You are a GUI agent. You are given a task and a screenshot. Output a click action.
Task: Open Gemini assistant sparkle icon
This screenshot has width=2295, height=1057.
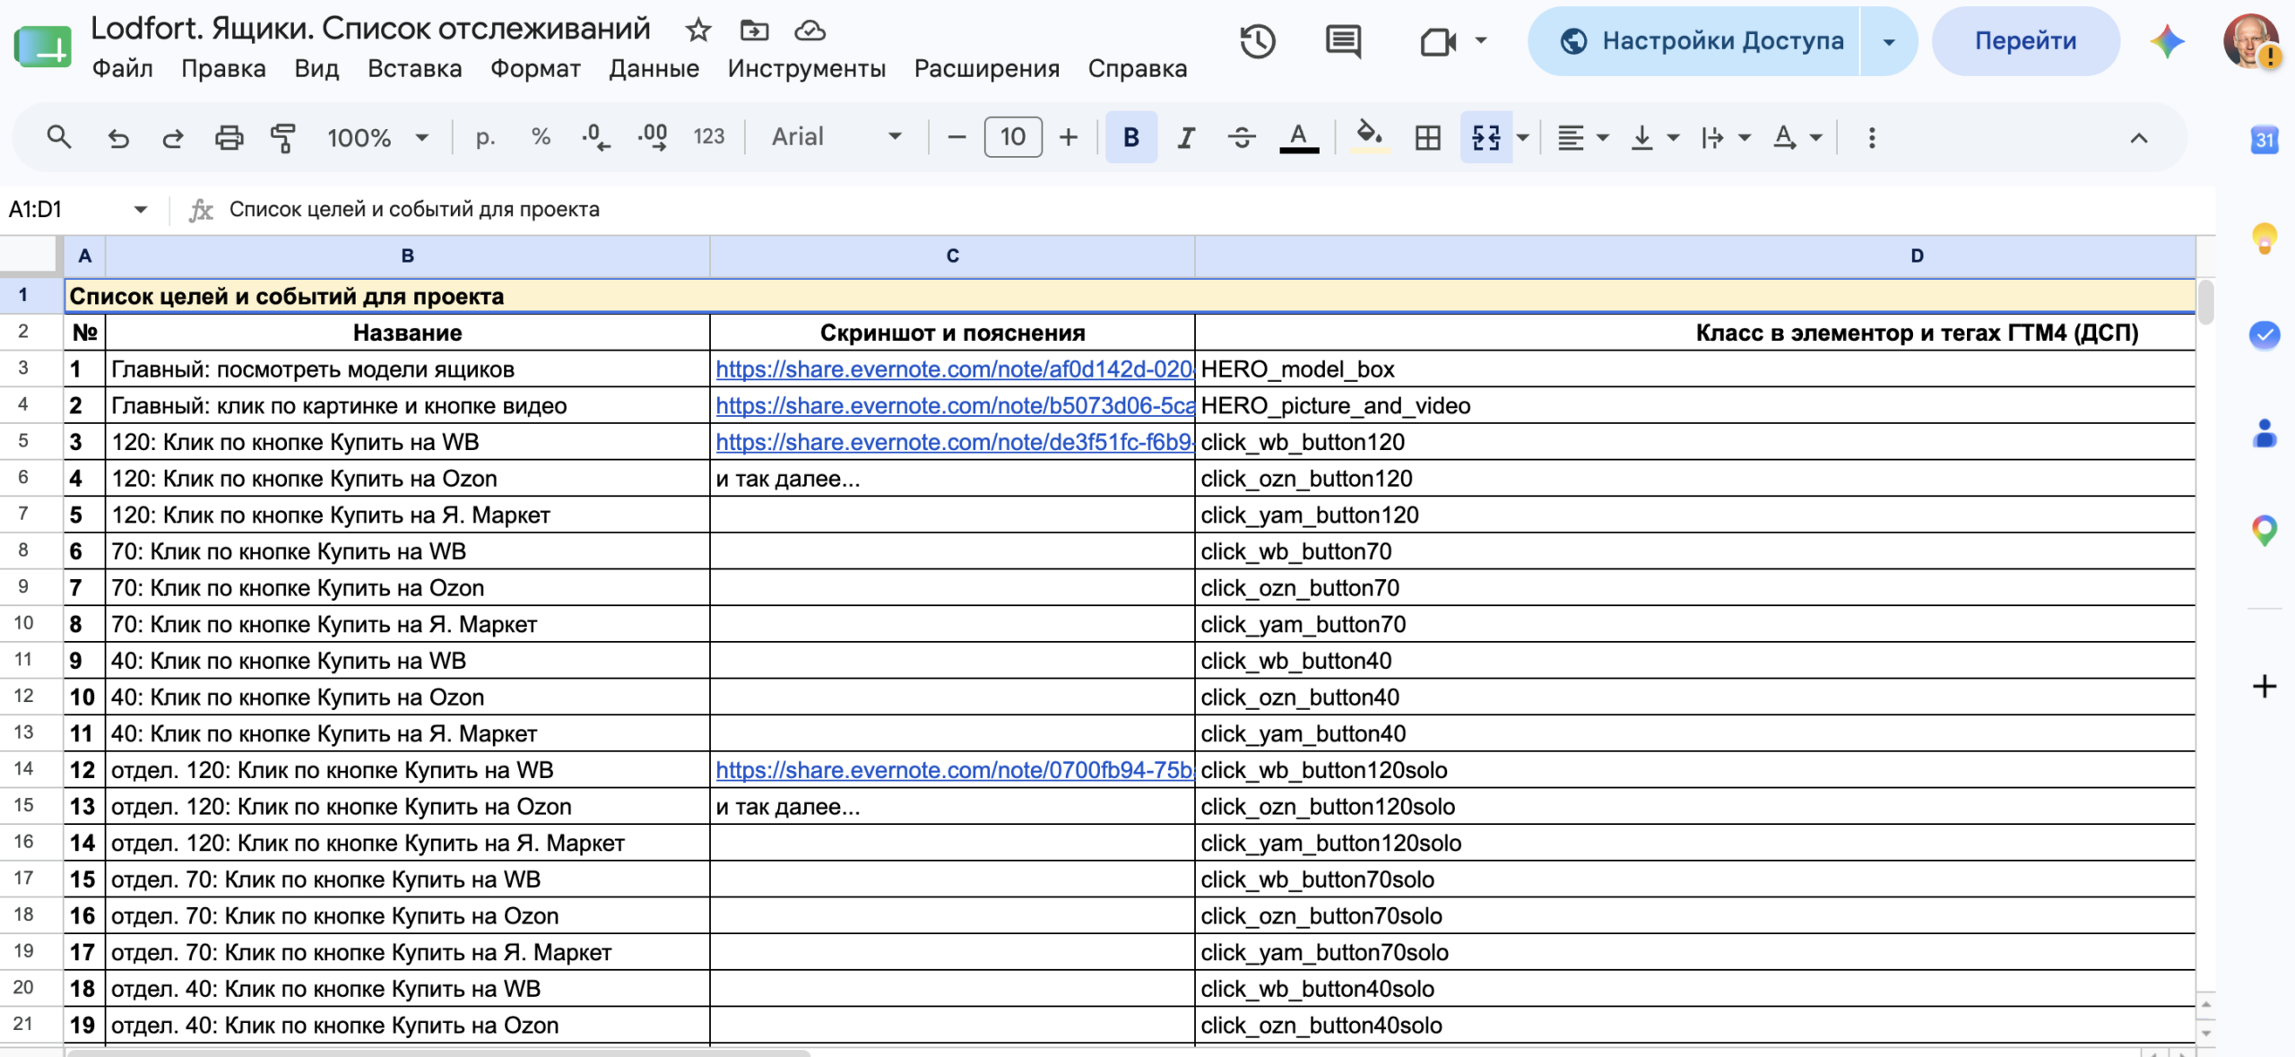point(2167,41)
